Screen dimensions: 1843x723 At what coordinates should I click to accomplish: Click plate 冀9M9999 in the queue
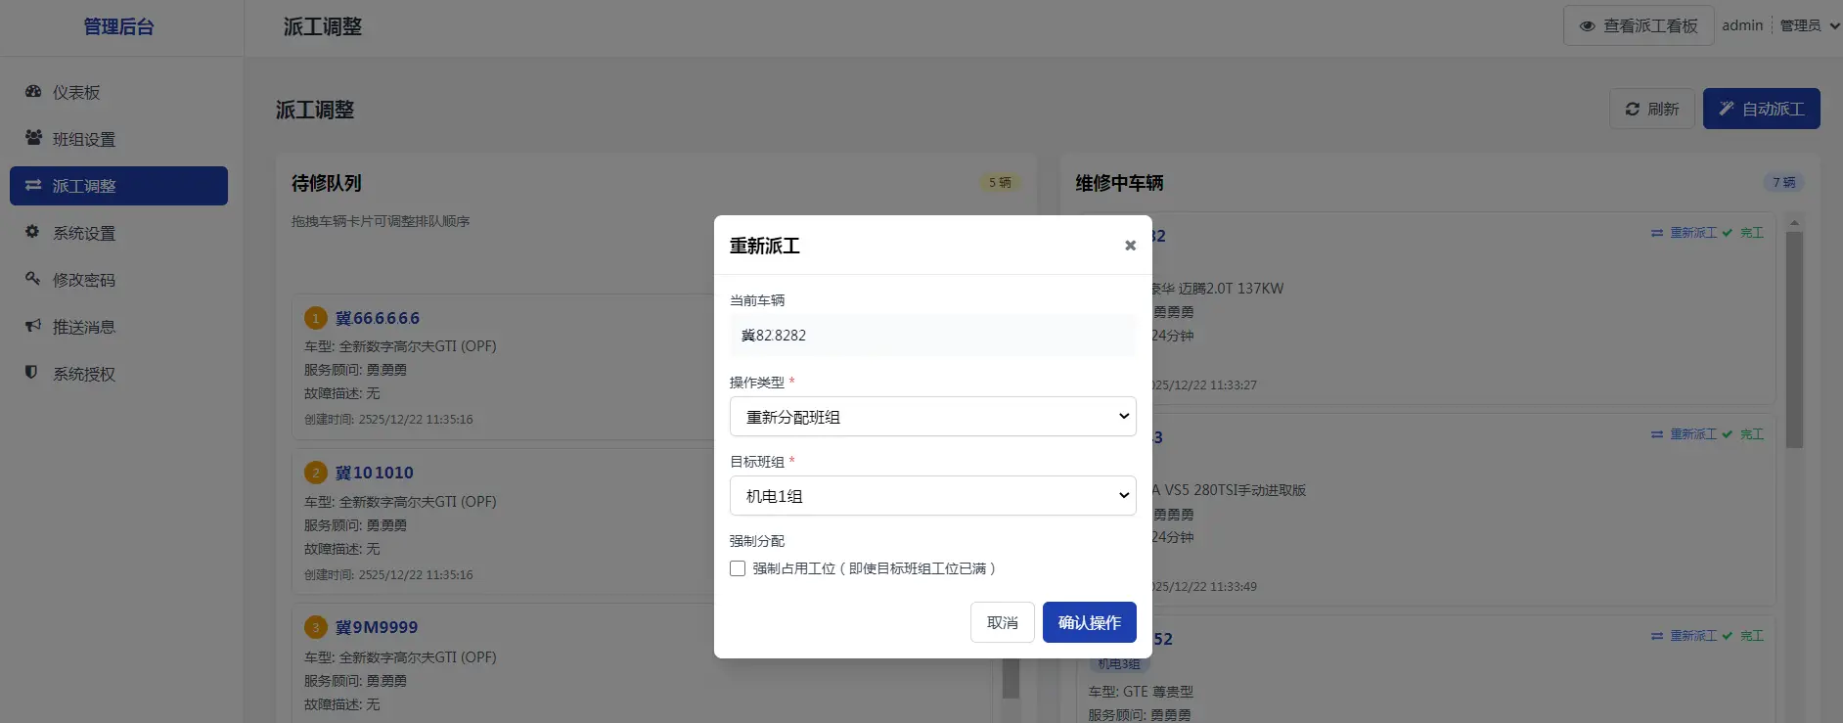pos(377,627)
